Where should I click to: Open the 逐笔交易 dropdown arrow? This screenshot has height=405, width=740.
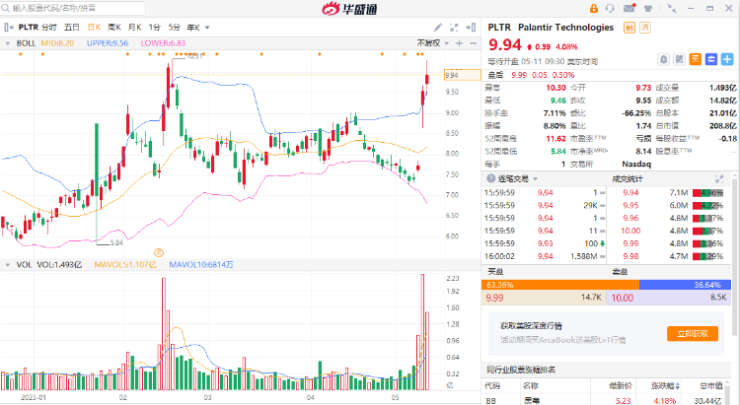[535, 179]
